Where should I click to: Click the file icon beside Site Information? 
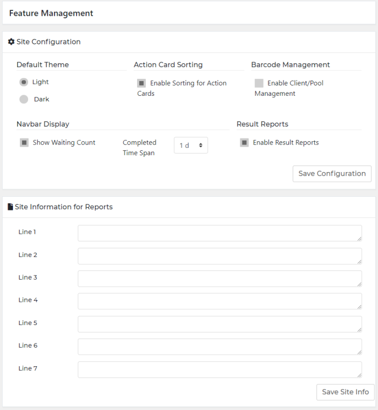click(11, 207)
